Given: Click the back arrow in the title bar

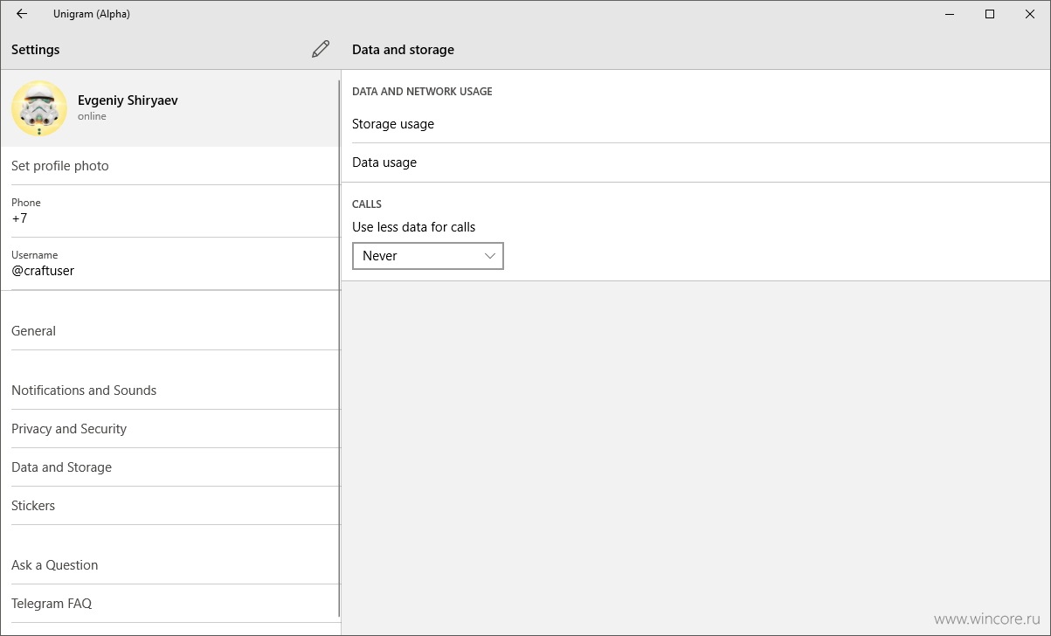Looking at the screenshot, I should click(22, 14).
